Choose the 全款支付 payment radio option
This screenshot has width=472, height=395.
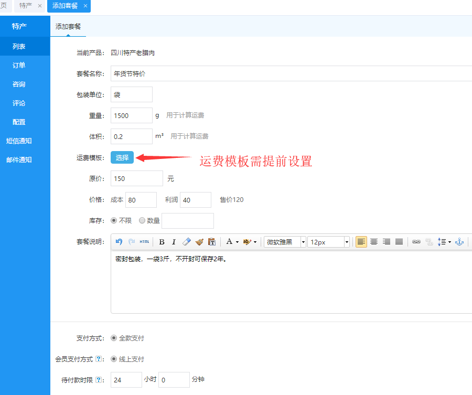[114, 338]
